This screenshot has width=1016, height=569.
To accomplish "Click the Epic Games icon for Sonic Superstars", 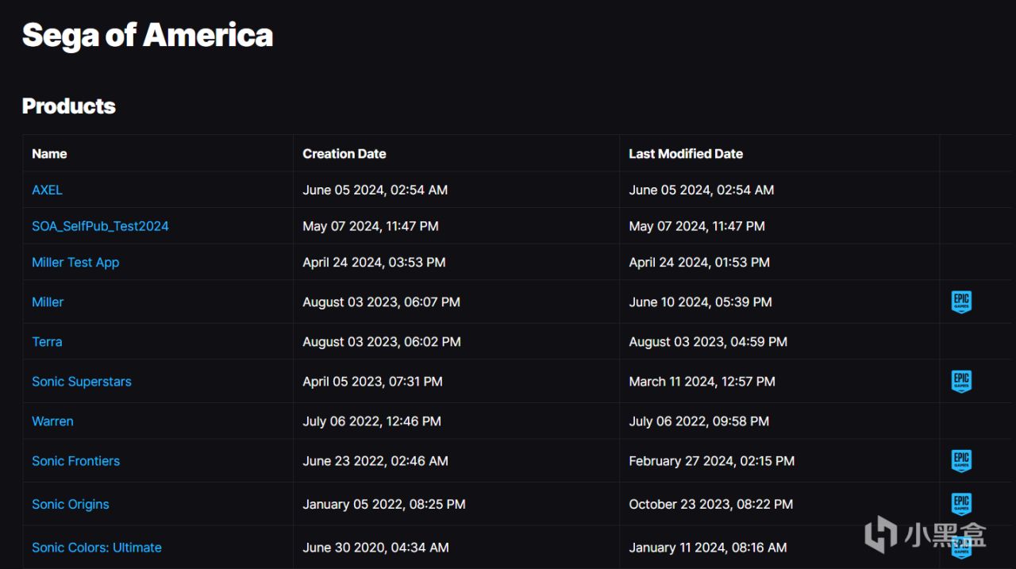I will coord(961,381).
